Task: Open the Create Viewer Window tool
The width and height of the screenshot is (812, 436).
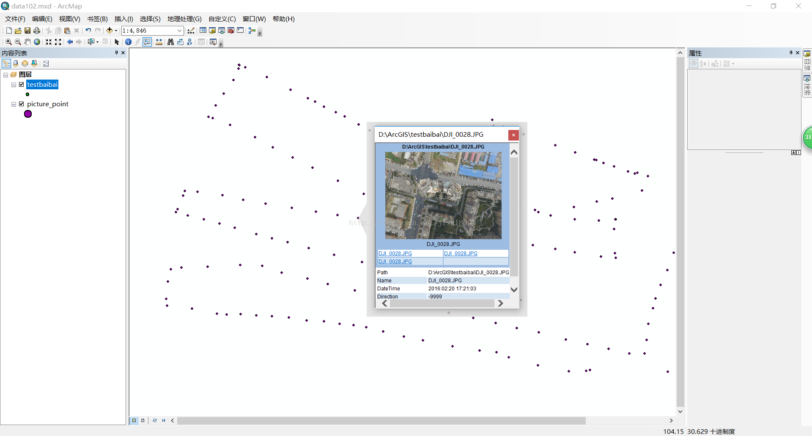Action: click(213, 42)
